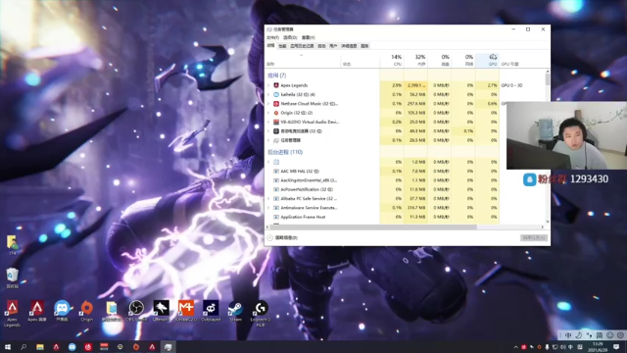Switch to the 详细信息 tab
Viewport: 627px width, 353px height.
(349, 46)
